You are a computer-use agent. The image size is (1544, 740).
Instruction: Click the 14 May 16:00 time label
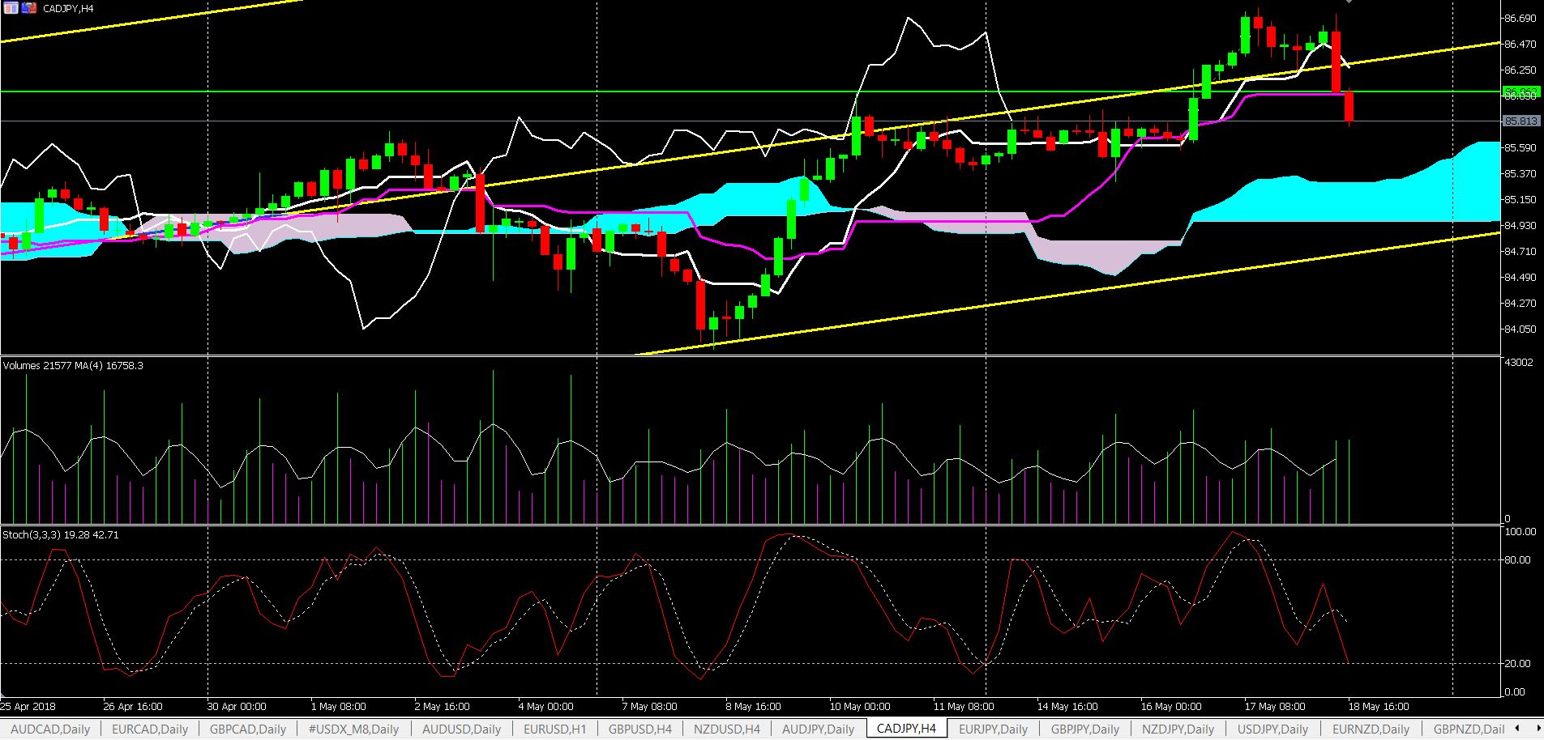click(1067, 706)
